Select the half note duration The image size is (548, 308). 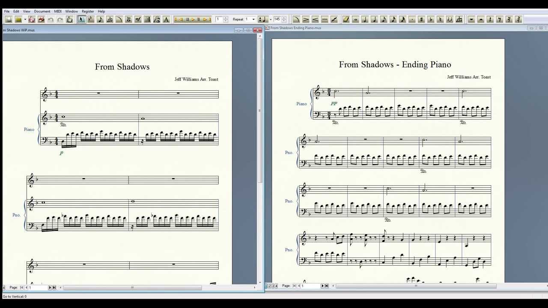pyautogui.click(x=365, y=19)
